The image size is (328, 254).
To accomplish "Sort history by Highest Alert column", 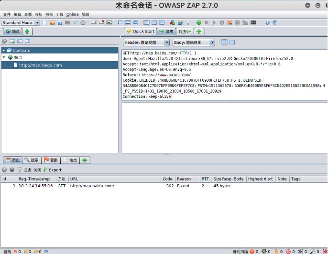I will [261, 179].
